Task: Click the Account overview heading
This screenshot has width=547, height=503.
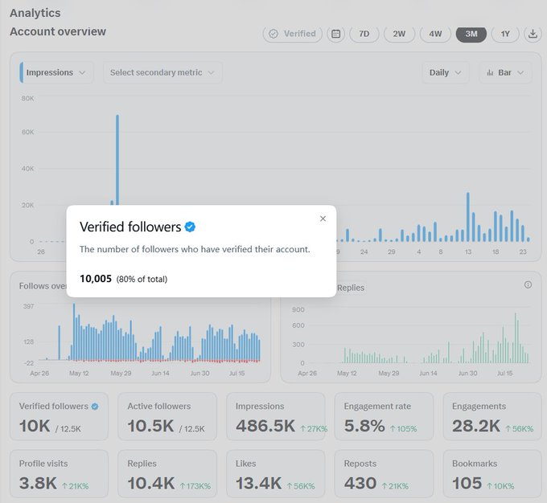Action: (x=58, y=31)
